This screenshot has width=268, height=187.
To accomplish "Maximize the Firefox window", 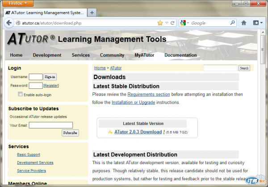I will point(246,4).
